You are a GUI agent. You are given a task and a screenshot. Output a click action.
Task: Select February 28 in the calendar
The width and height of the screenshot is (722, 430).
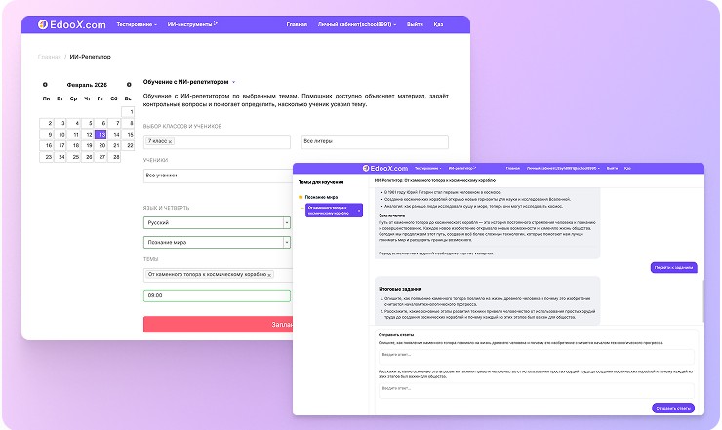(x=114, y=157)
